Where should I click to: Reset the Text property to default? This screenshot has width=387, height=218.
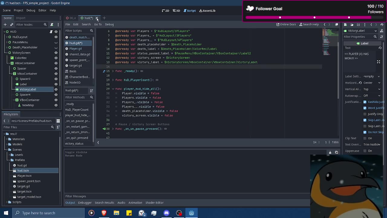pyautogui.click(x=380, y=48)
